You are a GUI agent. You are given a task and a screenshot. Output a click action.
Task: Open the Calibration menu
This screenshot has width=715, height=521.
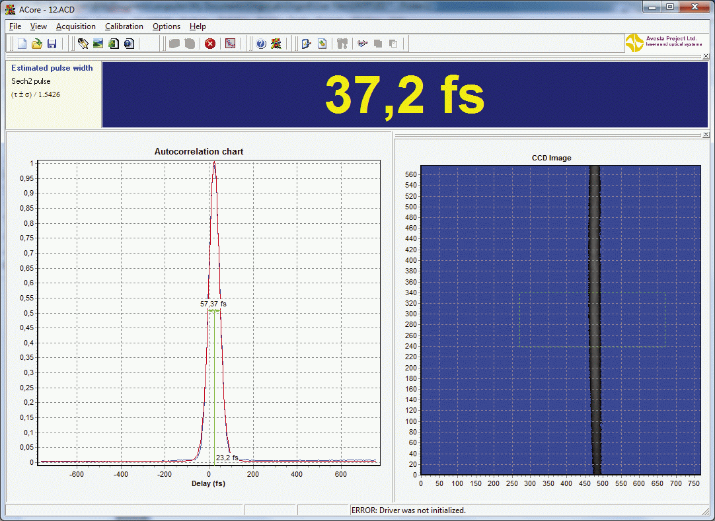124,26
